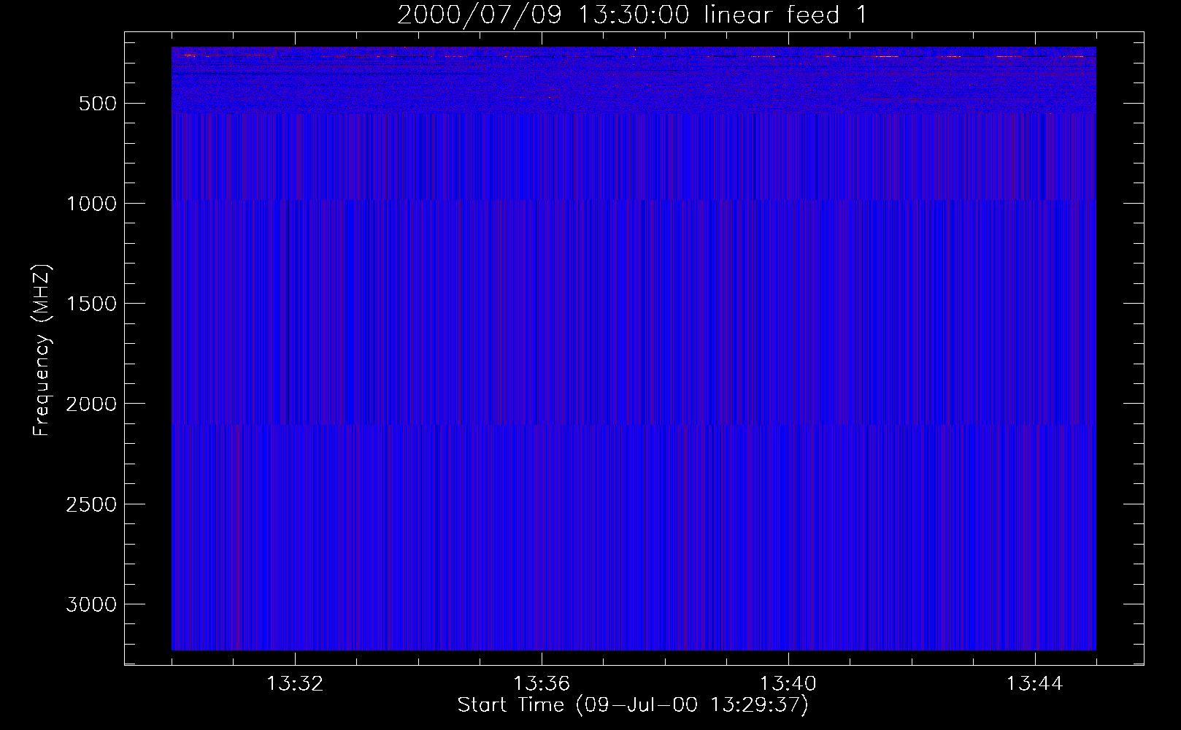Click the 13:32 time tick label
The width and height of the screenshot is (1181, 730).
click(295, 684)
